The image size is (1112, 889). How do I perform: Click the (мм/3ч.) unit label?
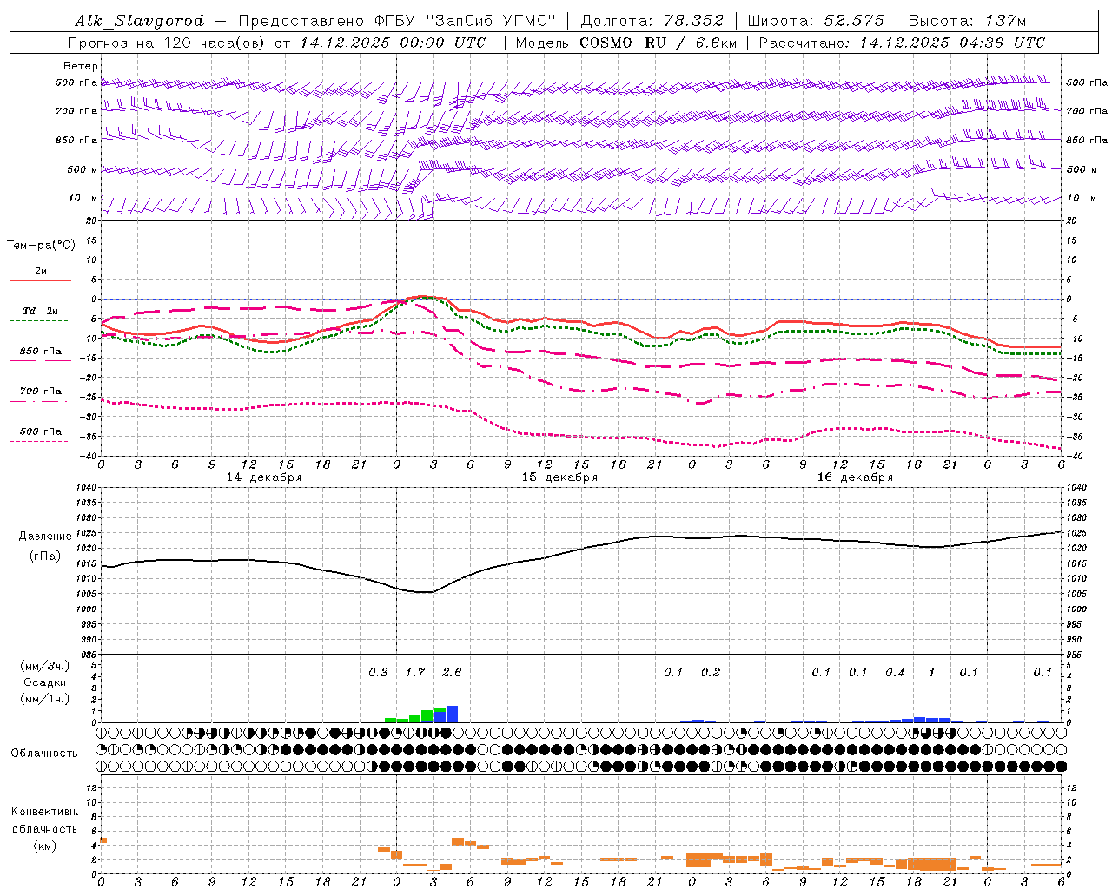coord(44,666)
